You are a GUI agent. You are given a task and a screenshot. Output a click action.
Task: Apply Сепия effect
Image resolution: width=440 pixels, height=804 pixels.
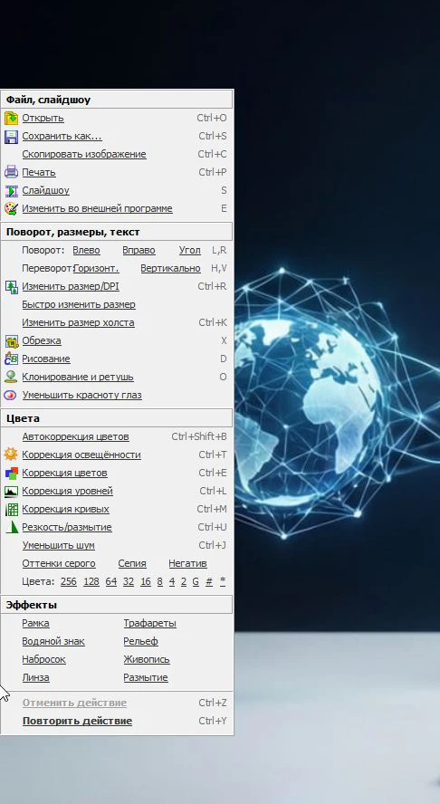coord(132,563)
